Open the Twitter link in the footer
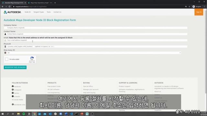This screenshot has width=207, height=116. (16, 93)
